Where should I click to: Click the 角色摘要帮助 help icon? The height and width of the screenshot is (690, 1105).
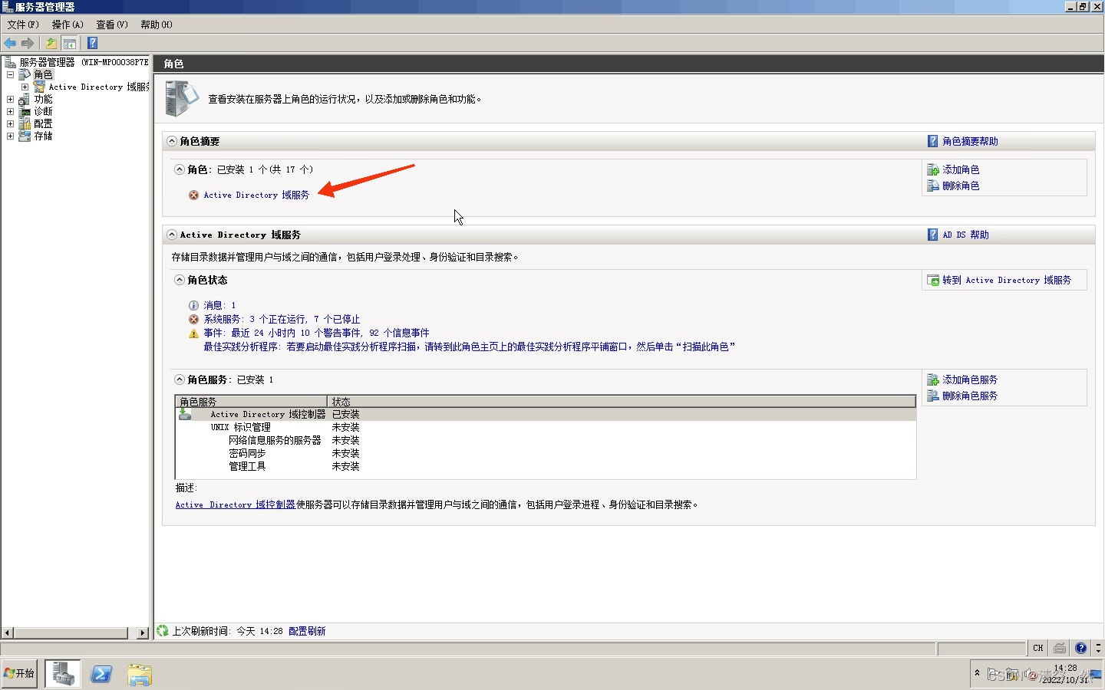coord(932,141)
